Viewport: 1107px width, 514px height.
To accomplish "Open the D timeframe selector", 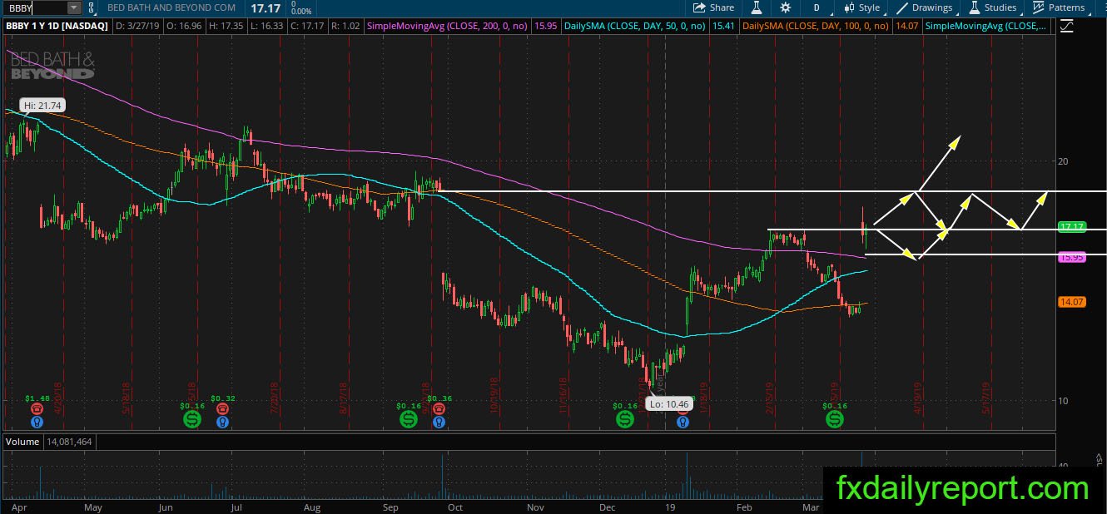I will pyautogui.click(x=817, y=7).
